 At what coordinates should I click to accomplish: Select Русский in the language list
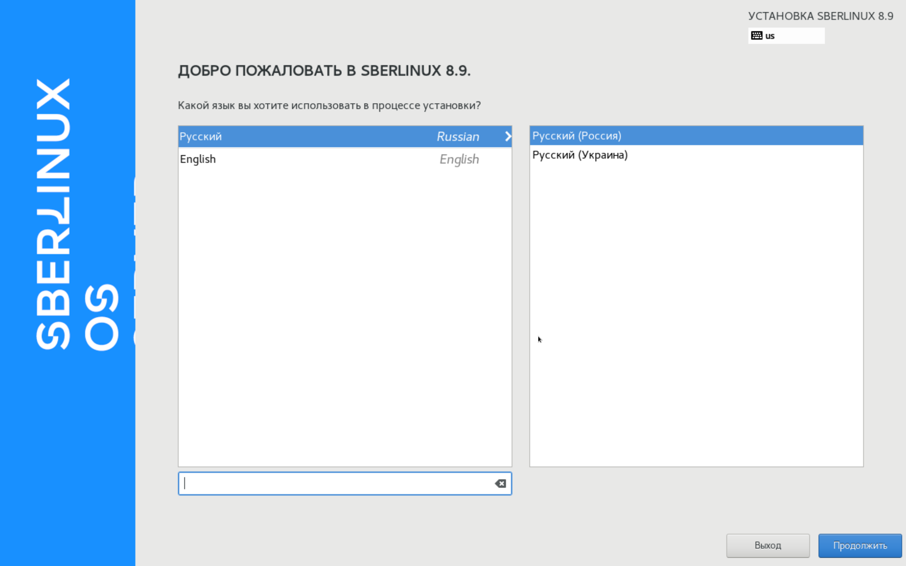click(x=201, y=137)
